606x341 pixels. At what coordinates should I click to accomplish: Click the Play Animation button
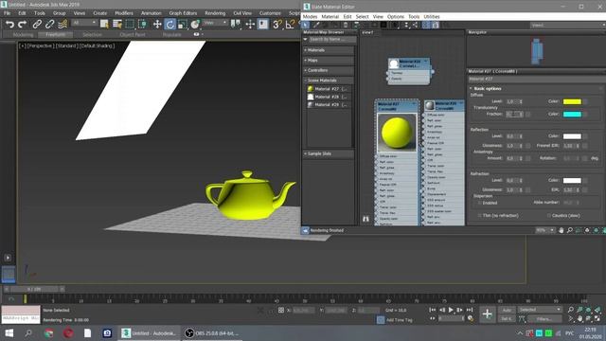(x=451, y=310)
